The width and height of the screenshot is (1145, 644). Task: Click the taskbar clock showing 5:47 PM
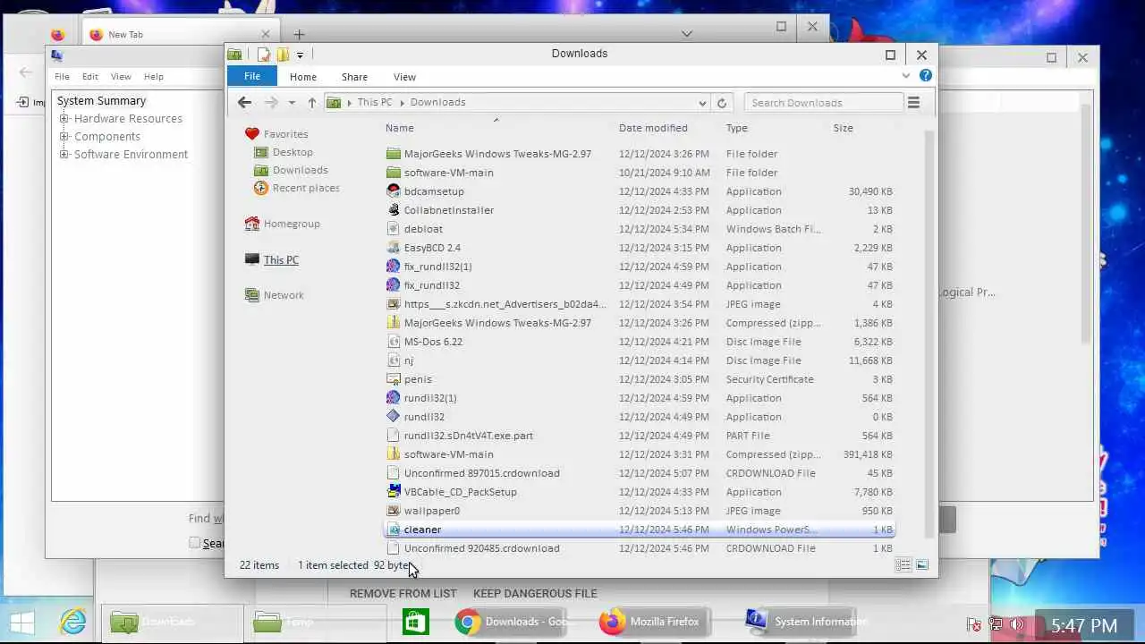(x=1083, y=625)
